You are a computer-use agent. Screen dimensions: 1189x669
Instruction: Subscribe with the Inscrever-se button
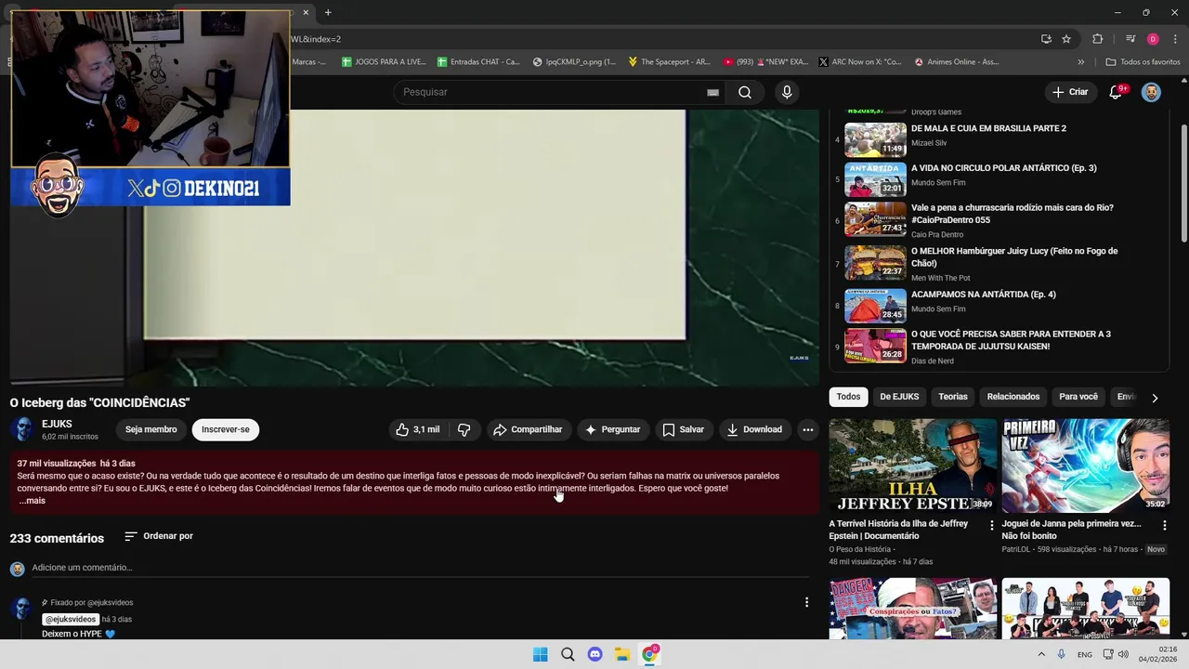click(226, 429)
